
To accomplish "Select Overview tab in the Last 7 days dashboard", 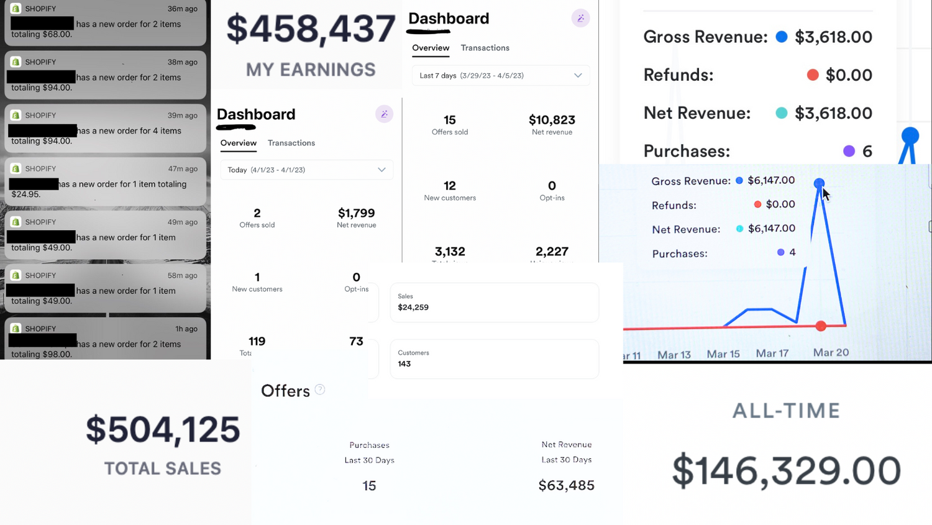I will point(431,48).
